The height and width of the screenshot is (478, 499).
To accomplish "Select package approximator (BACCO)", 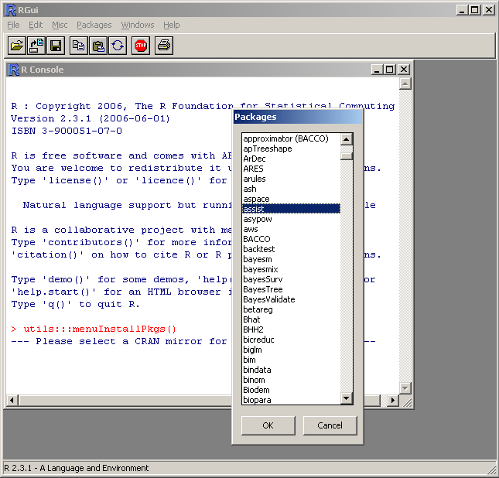I will click(291, 138).
